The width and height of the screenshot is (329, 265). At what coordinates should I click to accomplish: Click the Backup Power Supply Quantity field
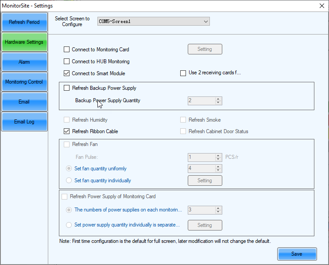coord(201,100)
